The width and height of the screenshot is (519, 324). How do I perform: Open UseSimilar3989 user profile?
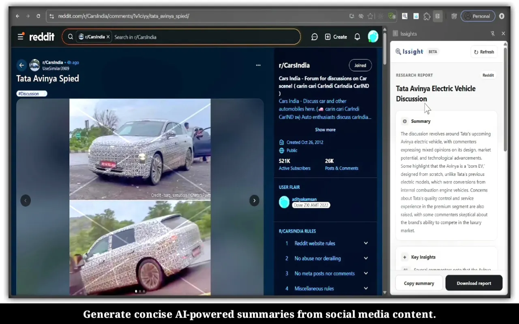pos(56,68)
